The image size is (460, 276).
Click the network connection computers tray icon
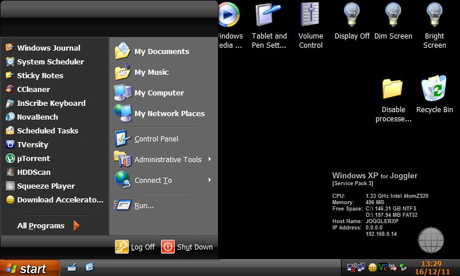coord(362,267)
